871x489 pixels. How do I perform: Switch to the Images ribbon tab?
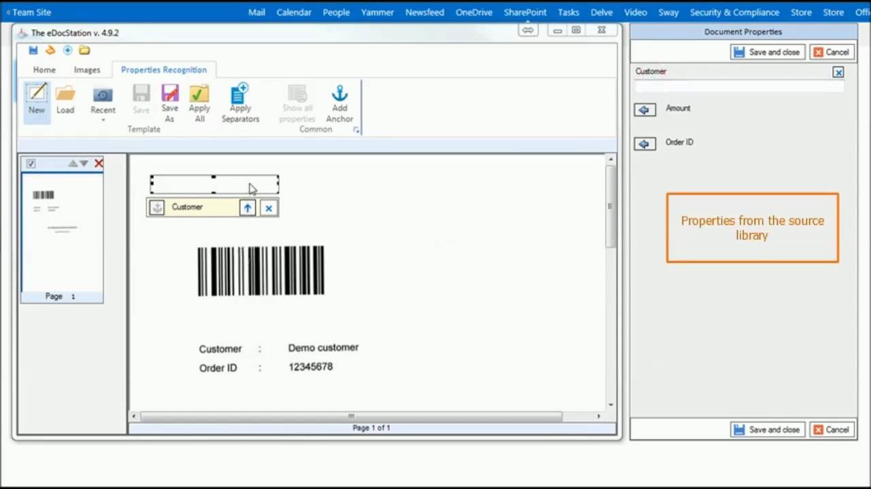coord(87,70)
